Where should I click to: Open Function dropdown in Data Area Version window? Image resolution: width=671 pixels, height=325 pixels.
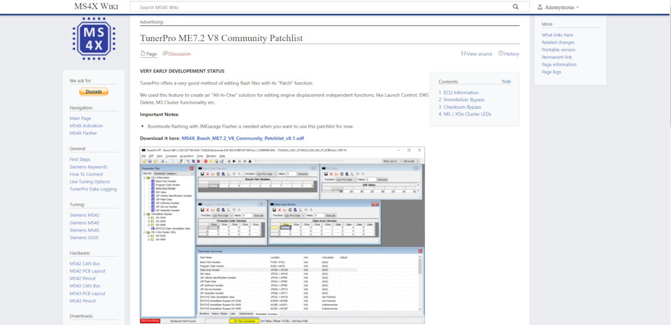(x=295, y=216)
